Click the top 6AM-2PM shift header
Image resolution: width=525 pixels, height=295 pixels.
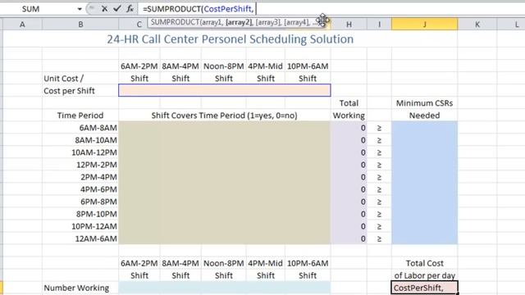tap(139, 66)
